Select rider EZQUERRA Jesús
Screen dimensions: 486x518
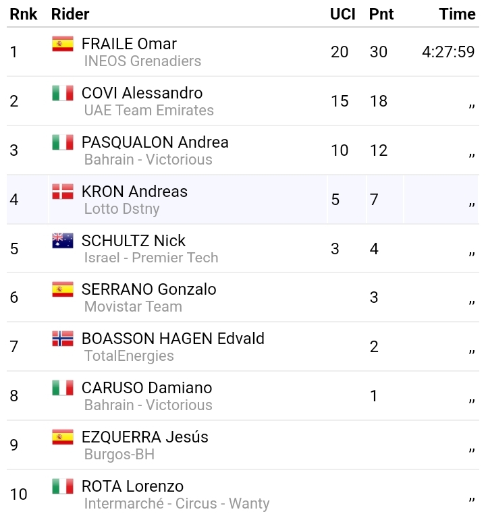(x=144, y=437)
